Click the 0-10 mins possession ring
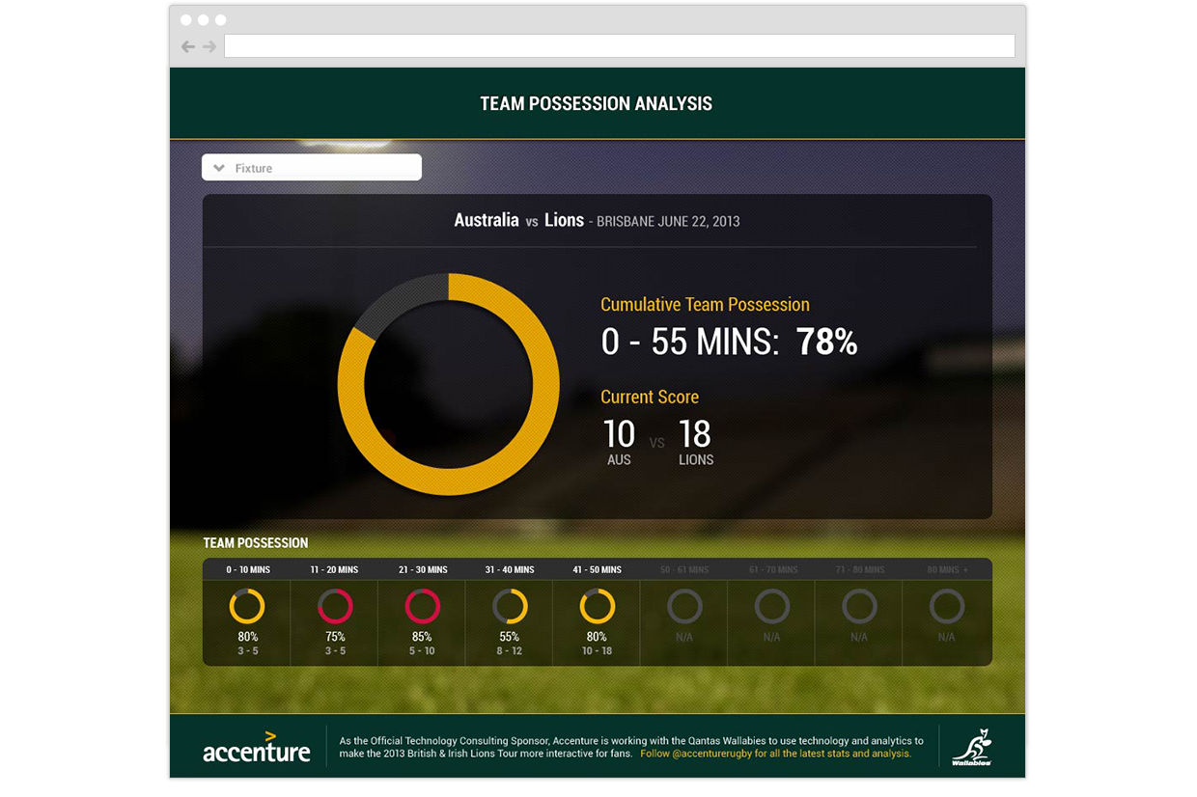This screenshot has width=1197, height=797. pos(247,606)
